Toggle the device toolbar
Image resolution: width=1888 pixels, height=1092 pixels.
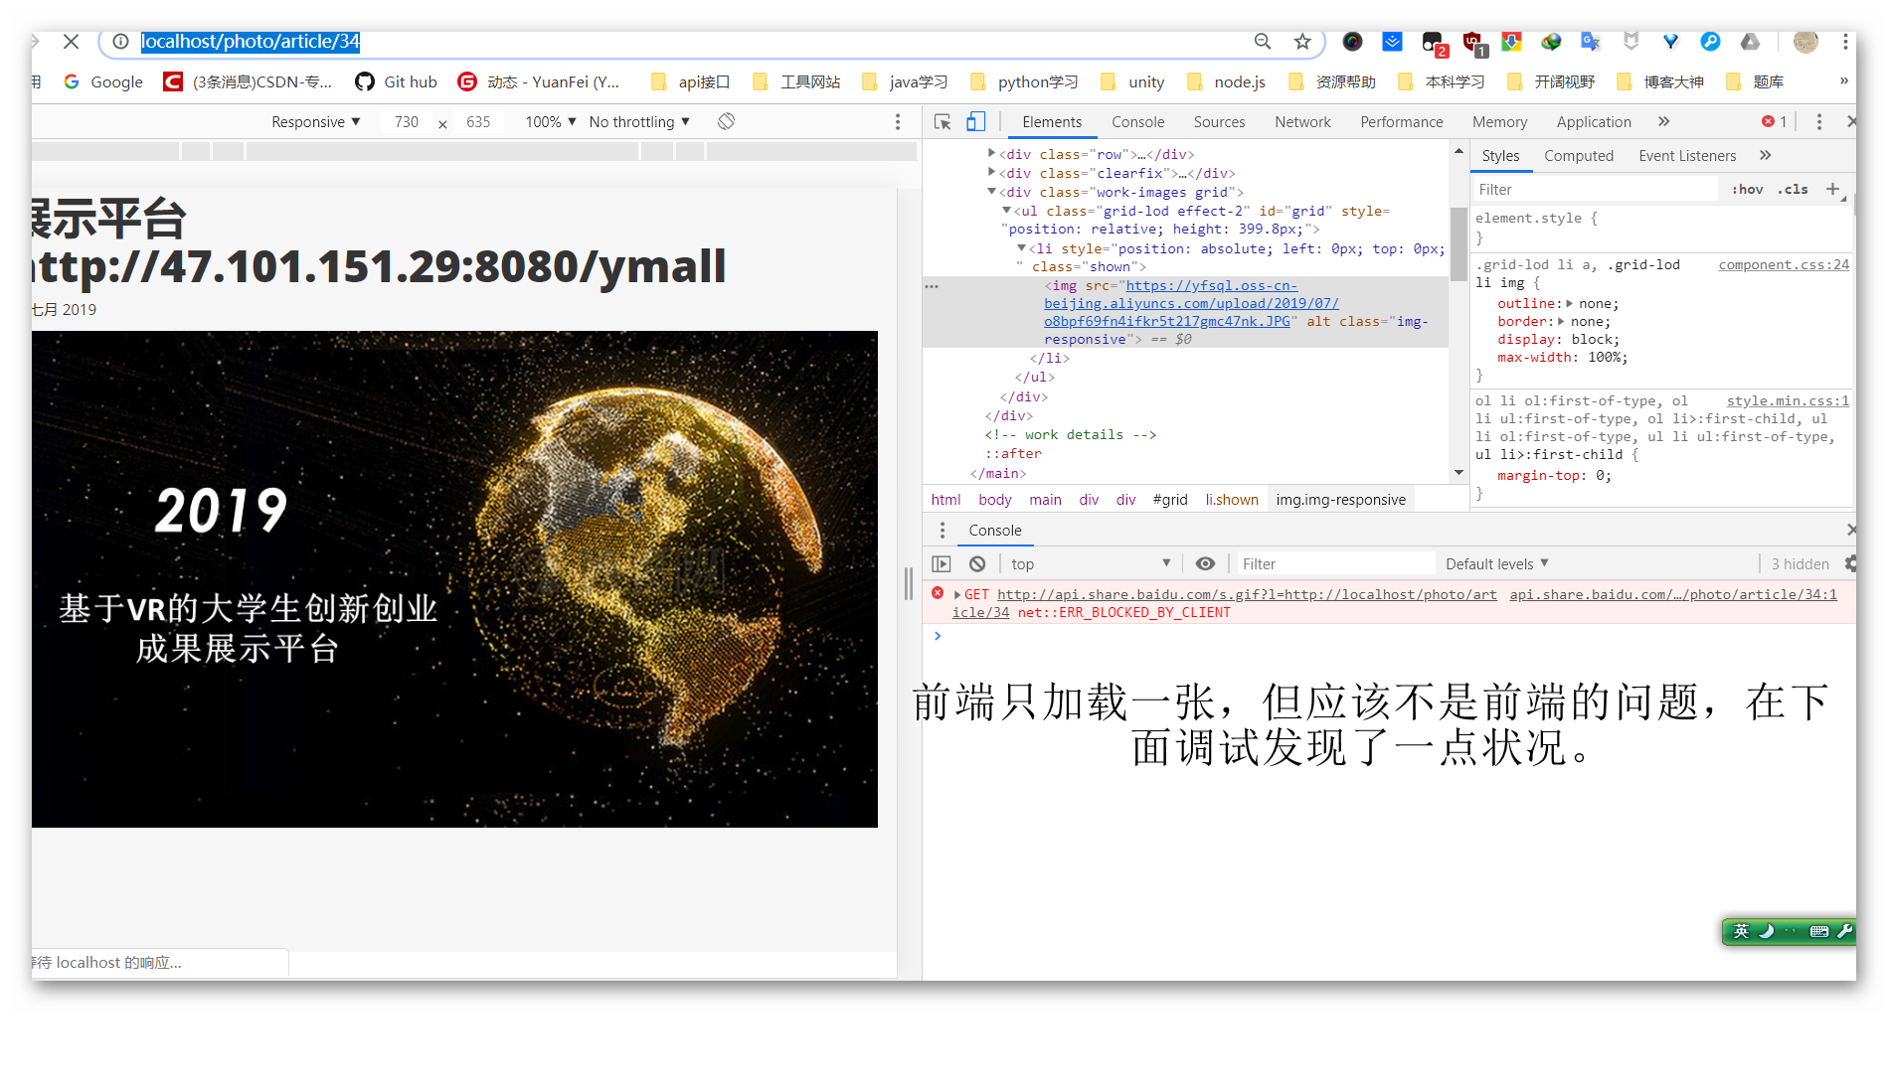point(975,121)
